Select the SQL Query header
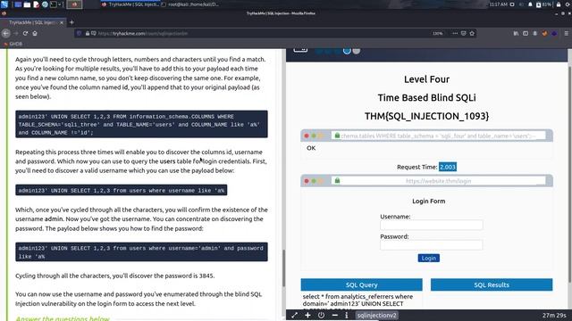 click(x=361, y=285)
